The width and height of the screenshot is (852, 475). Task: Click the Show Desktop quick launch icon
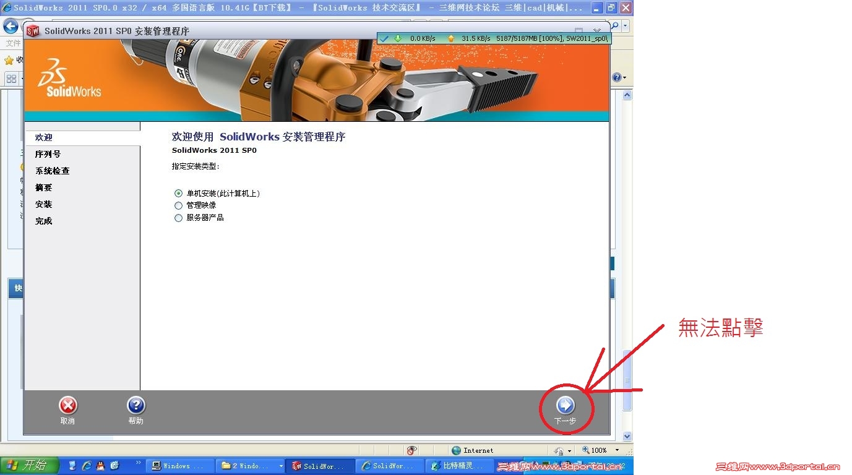pyautogui.click(x=72, y=466)
